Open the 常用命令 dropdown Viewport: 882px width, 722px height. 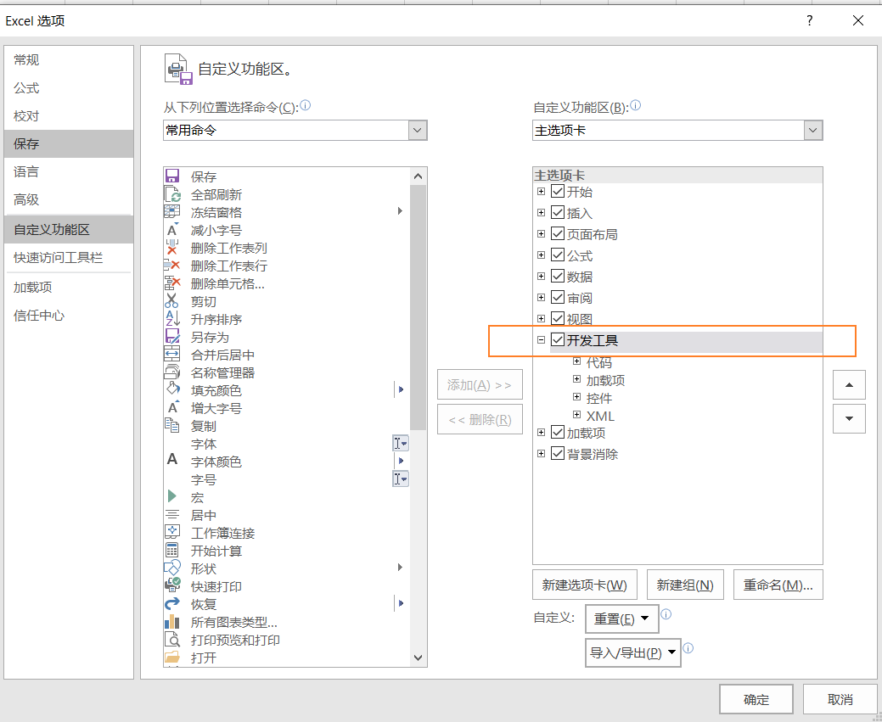tap(417, 130)
